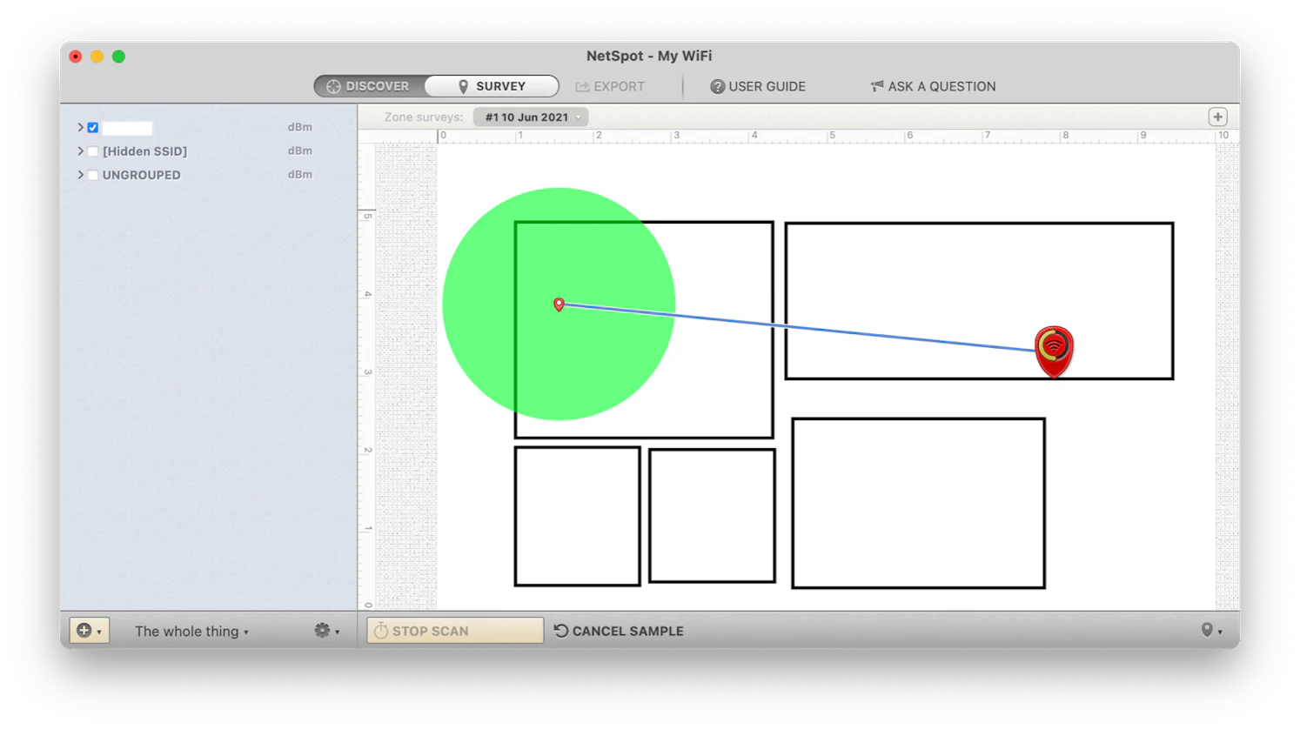Click the large red WiFi location marker
The width and height of the screenshot is (1300, 729).
[x=1054, y=351]
